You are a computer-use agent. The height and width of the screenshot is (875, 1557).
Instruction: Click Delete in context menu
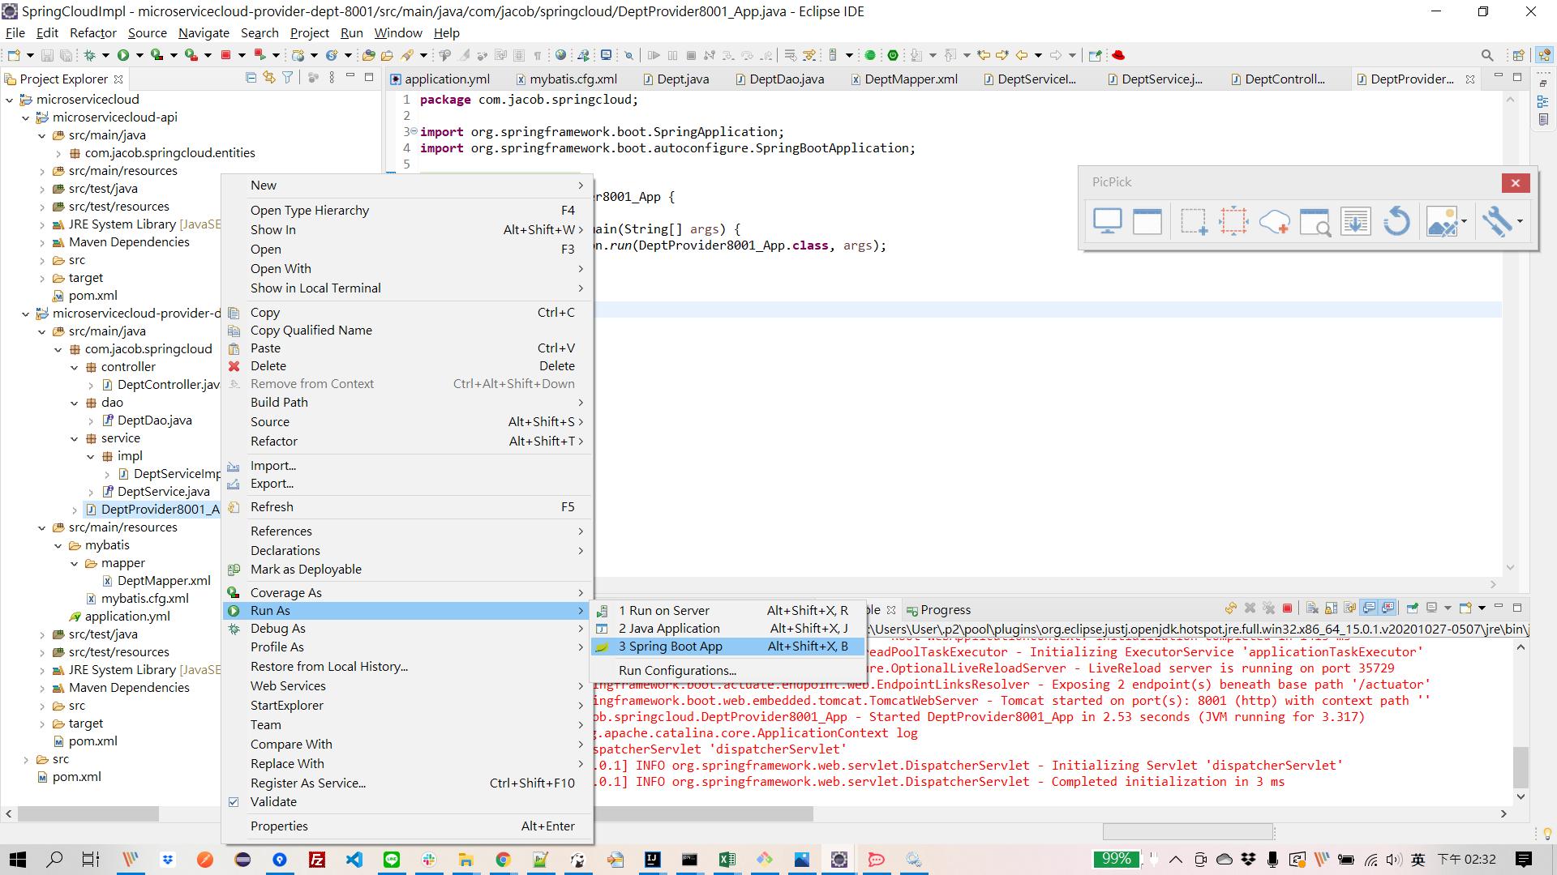click(x=407, y=366)
